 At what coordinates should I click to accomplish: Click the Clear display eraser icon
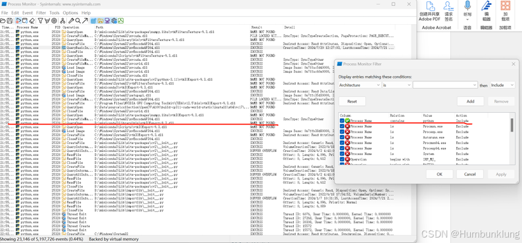click(x=33, y=21)
